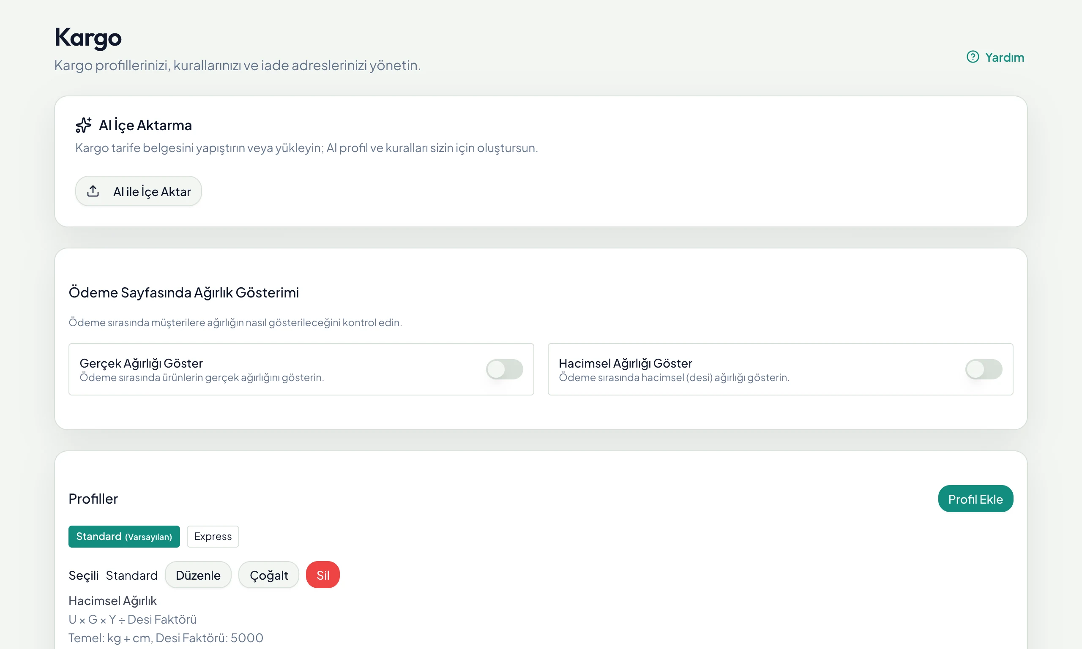The image size is (1082, 649).
Task: Click the Desi Faktörü formula text
Action: coord(133,619)
